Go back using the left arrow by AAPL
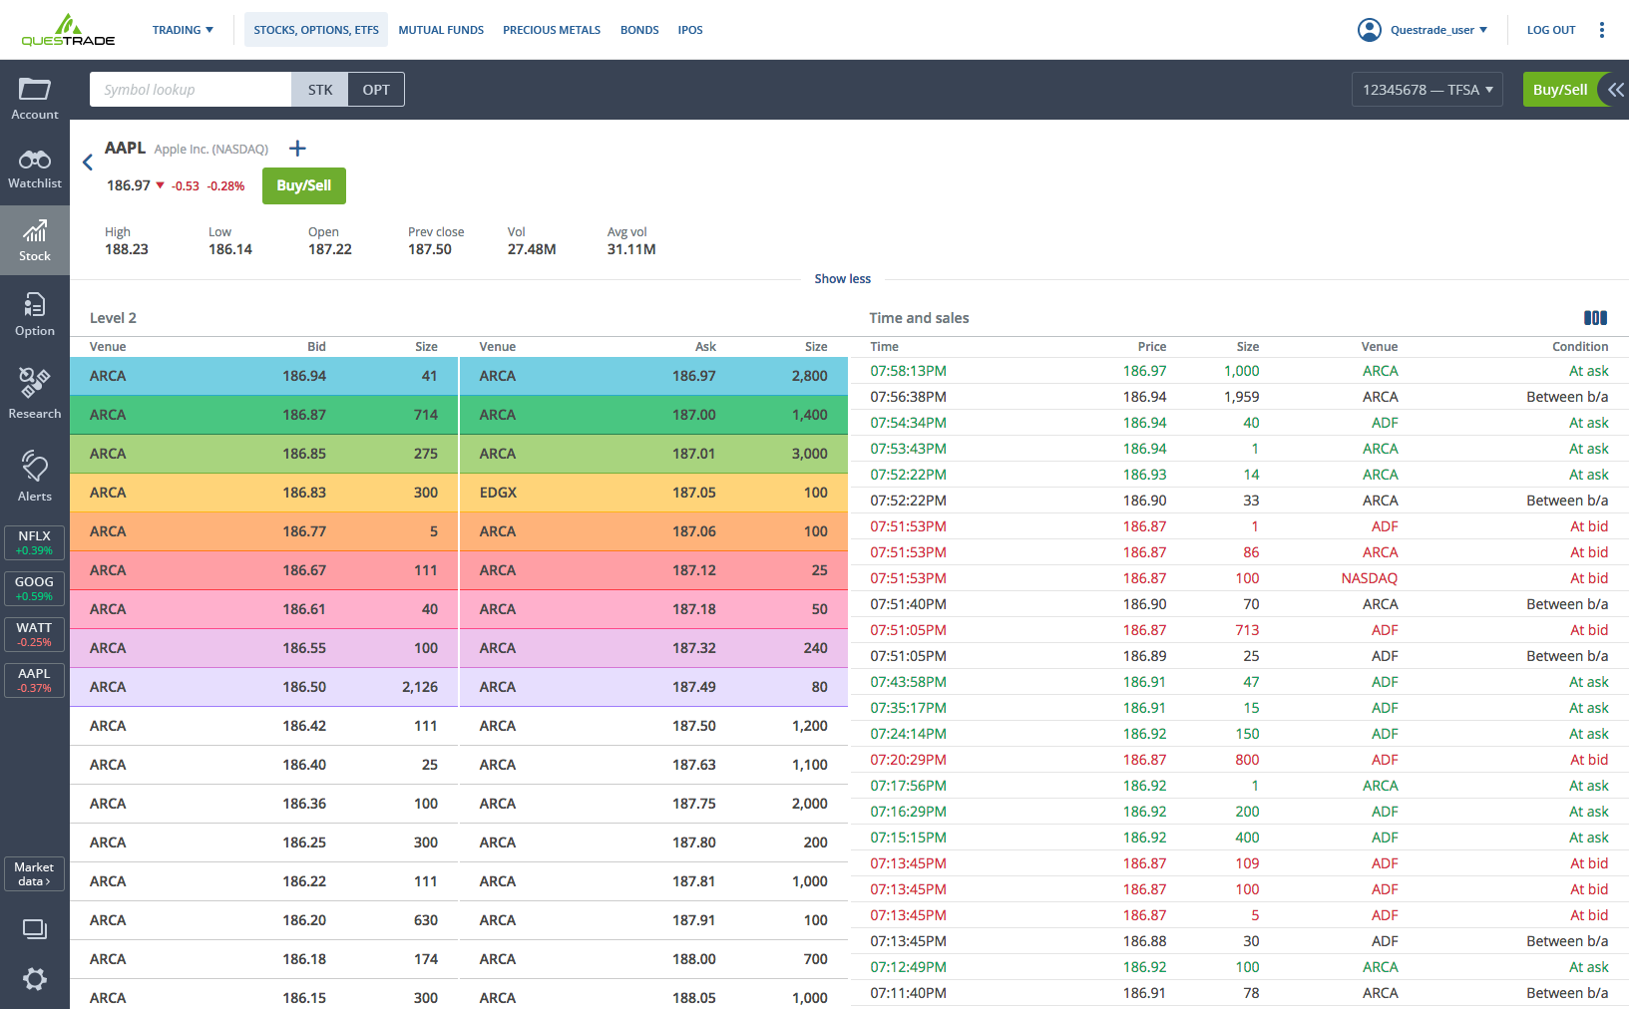1629x1009 pixels. coord(88,163)
